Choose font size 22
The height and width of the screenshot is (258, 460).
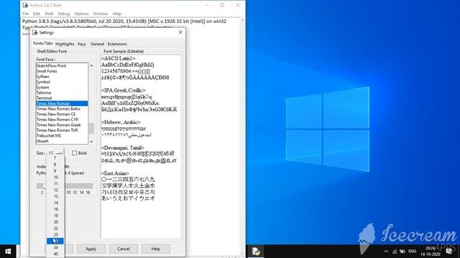[x=55, y=228]
